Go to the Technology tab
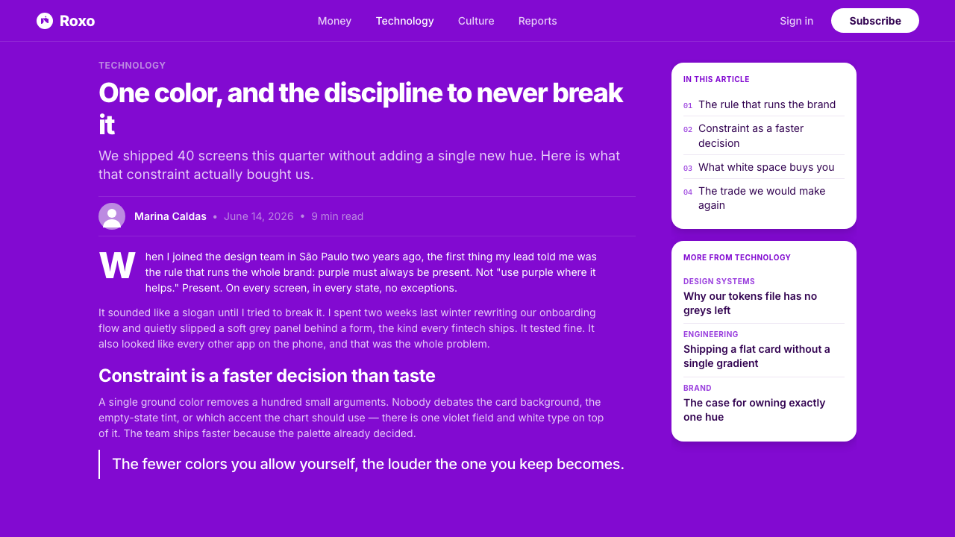The height and width of the screenshot is (537, 955). (x=404, y=21)
